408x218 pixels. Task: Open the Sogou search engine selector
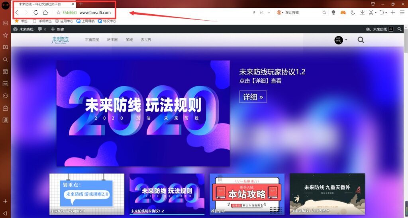point(280,12)
